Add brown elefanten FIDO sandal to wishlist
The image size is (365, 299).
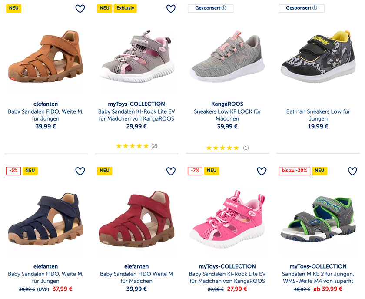pos(80,9)
